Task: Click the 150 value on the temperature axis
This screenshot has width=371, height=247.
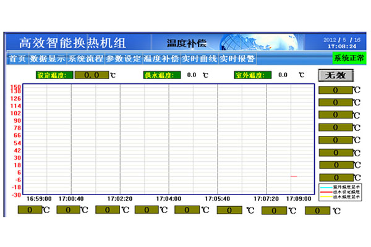Action: tap(16, 87)
